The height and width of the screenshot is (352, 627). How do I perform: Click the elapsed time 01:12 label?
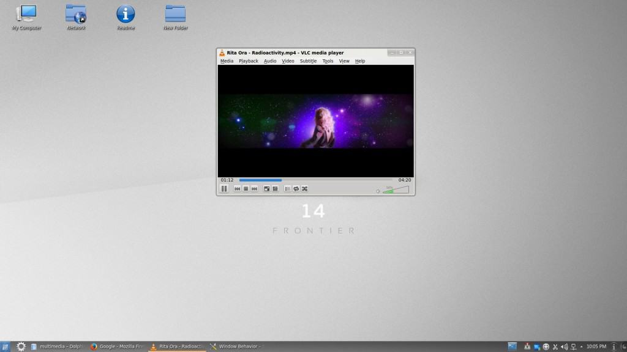pyautogui.click(x=227, y=180)
